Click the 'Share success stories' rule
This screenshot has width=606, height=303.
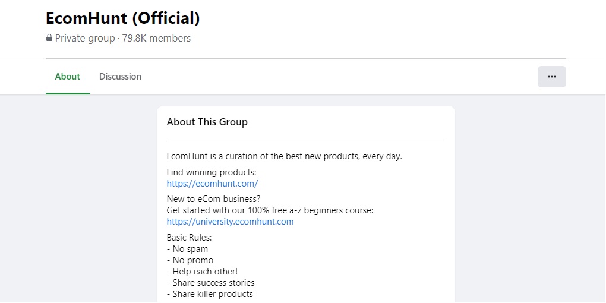(213, 283)
